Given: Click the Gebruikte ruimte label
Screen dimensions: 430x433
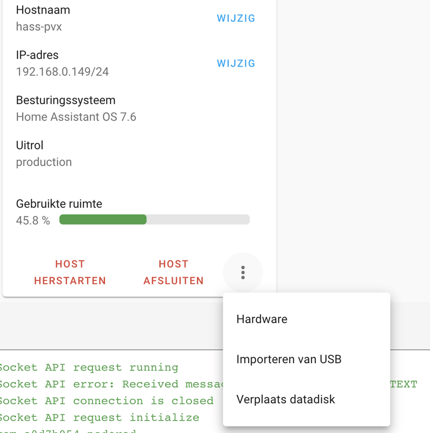Looking at the screenshot, I should pos(59,204).
